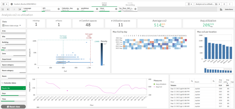Go to the previous sheet
Image resolution: width=235 pixels, height=109 pixels.
[x=224, y=4]
